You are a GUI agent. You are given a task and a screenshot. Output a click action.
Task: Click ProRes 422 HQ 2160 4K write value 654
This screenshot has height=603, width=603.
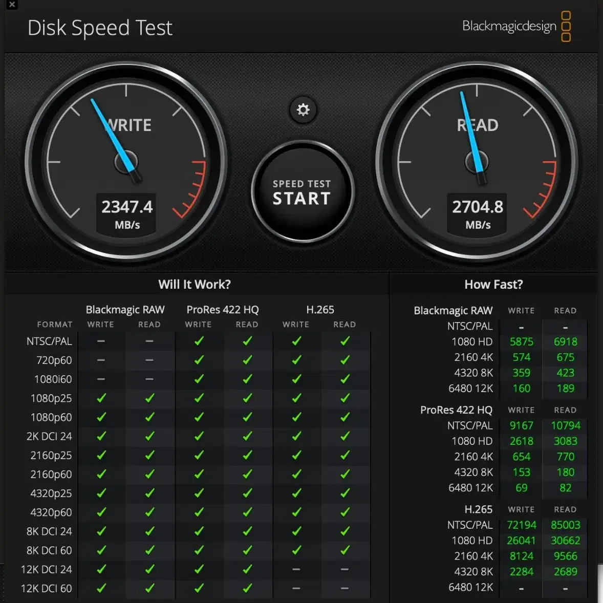522,457
